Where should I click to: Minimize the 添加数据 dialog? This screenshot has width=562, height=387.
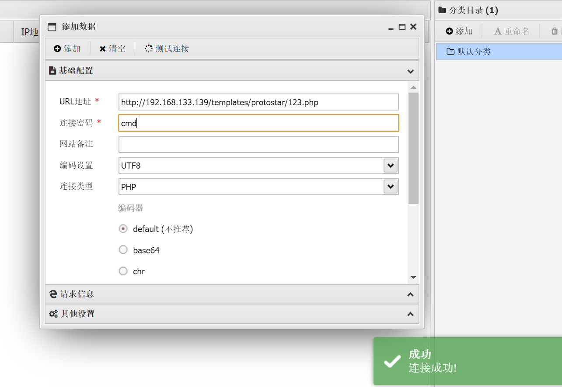pos(391,28)
